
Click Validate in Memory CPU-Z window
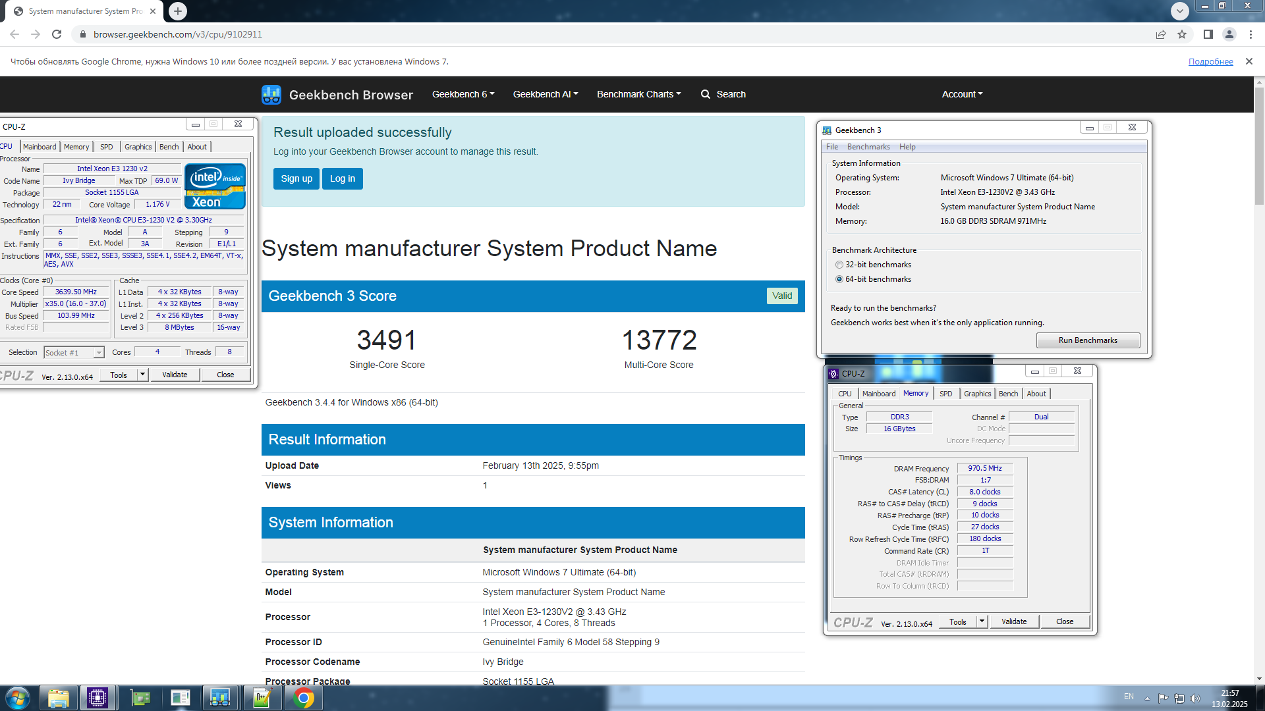tap(1014, 621)
